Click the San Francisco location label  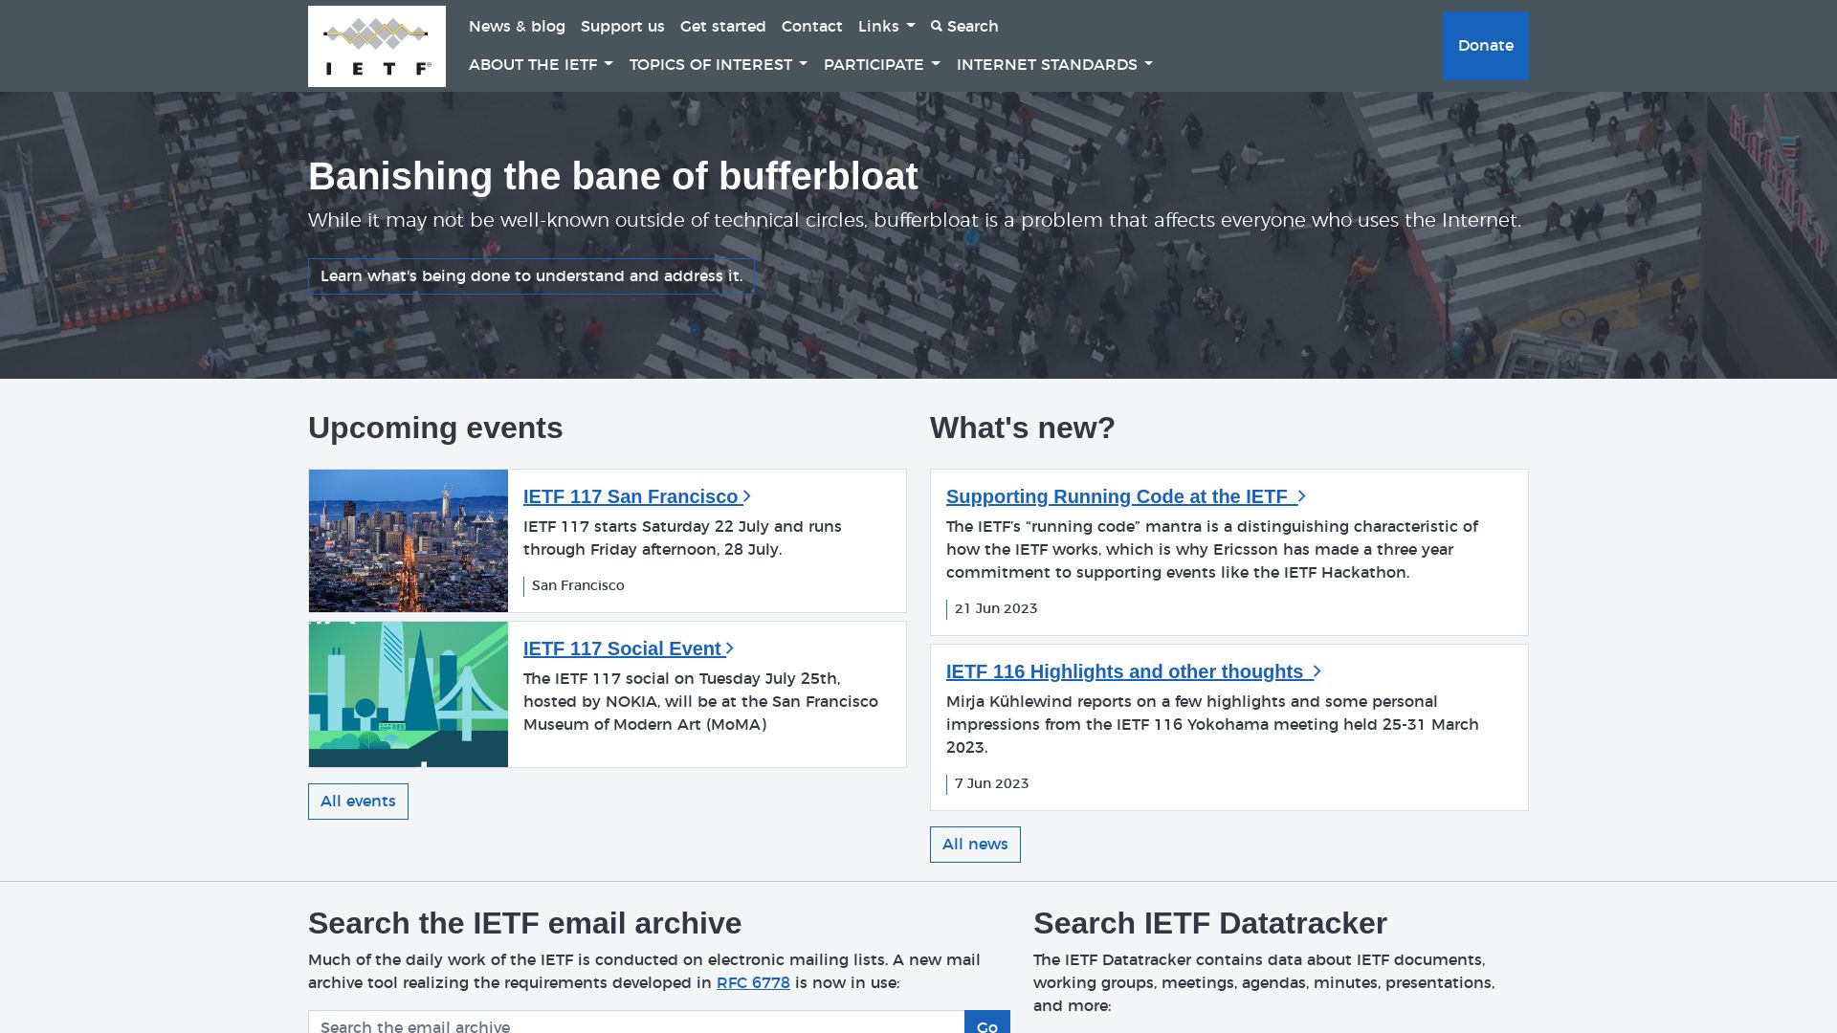pos(578,585)
